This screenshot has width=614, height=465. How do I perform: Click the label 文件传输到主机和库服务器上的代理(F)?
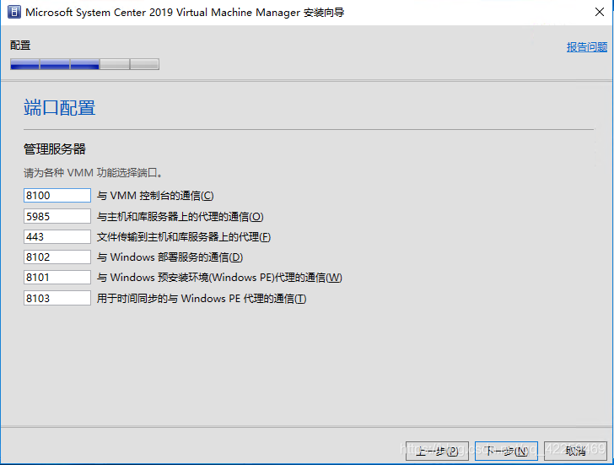(x=184, y=237)
